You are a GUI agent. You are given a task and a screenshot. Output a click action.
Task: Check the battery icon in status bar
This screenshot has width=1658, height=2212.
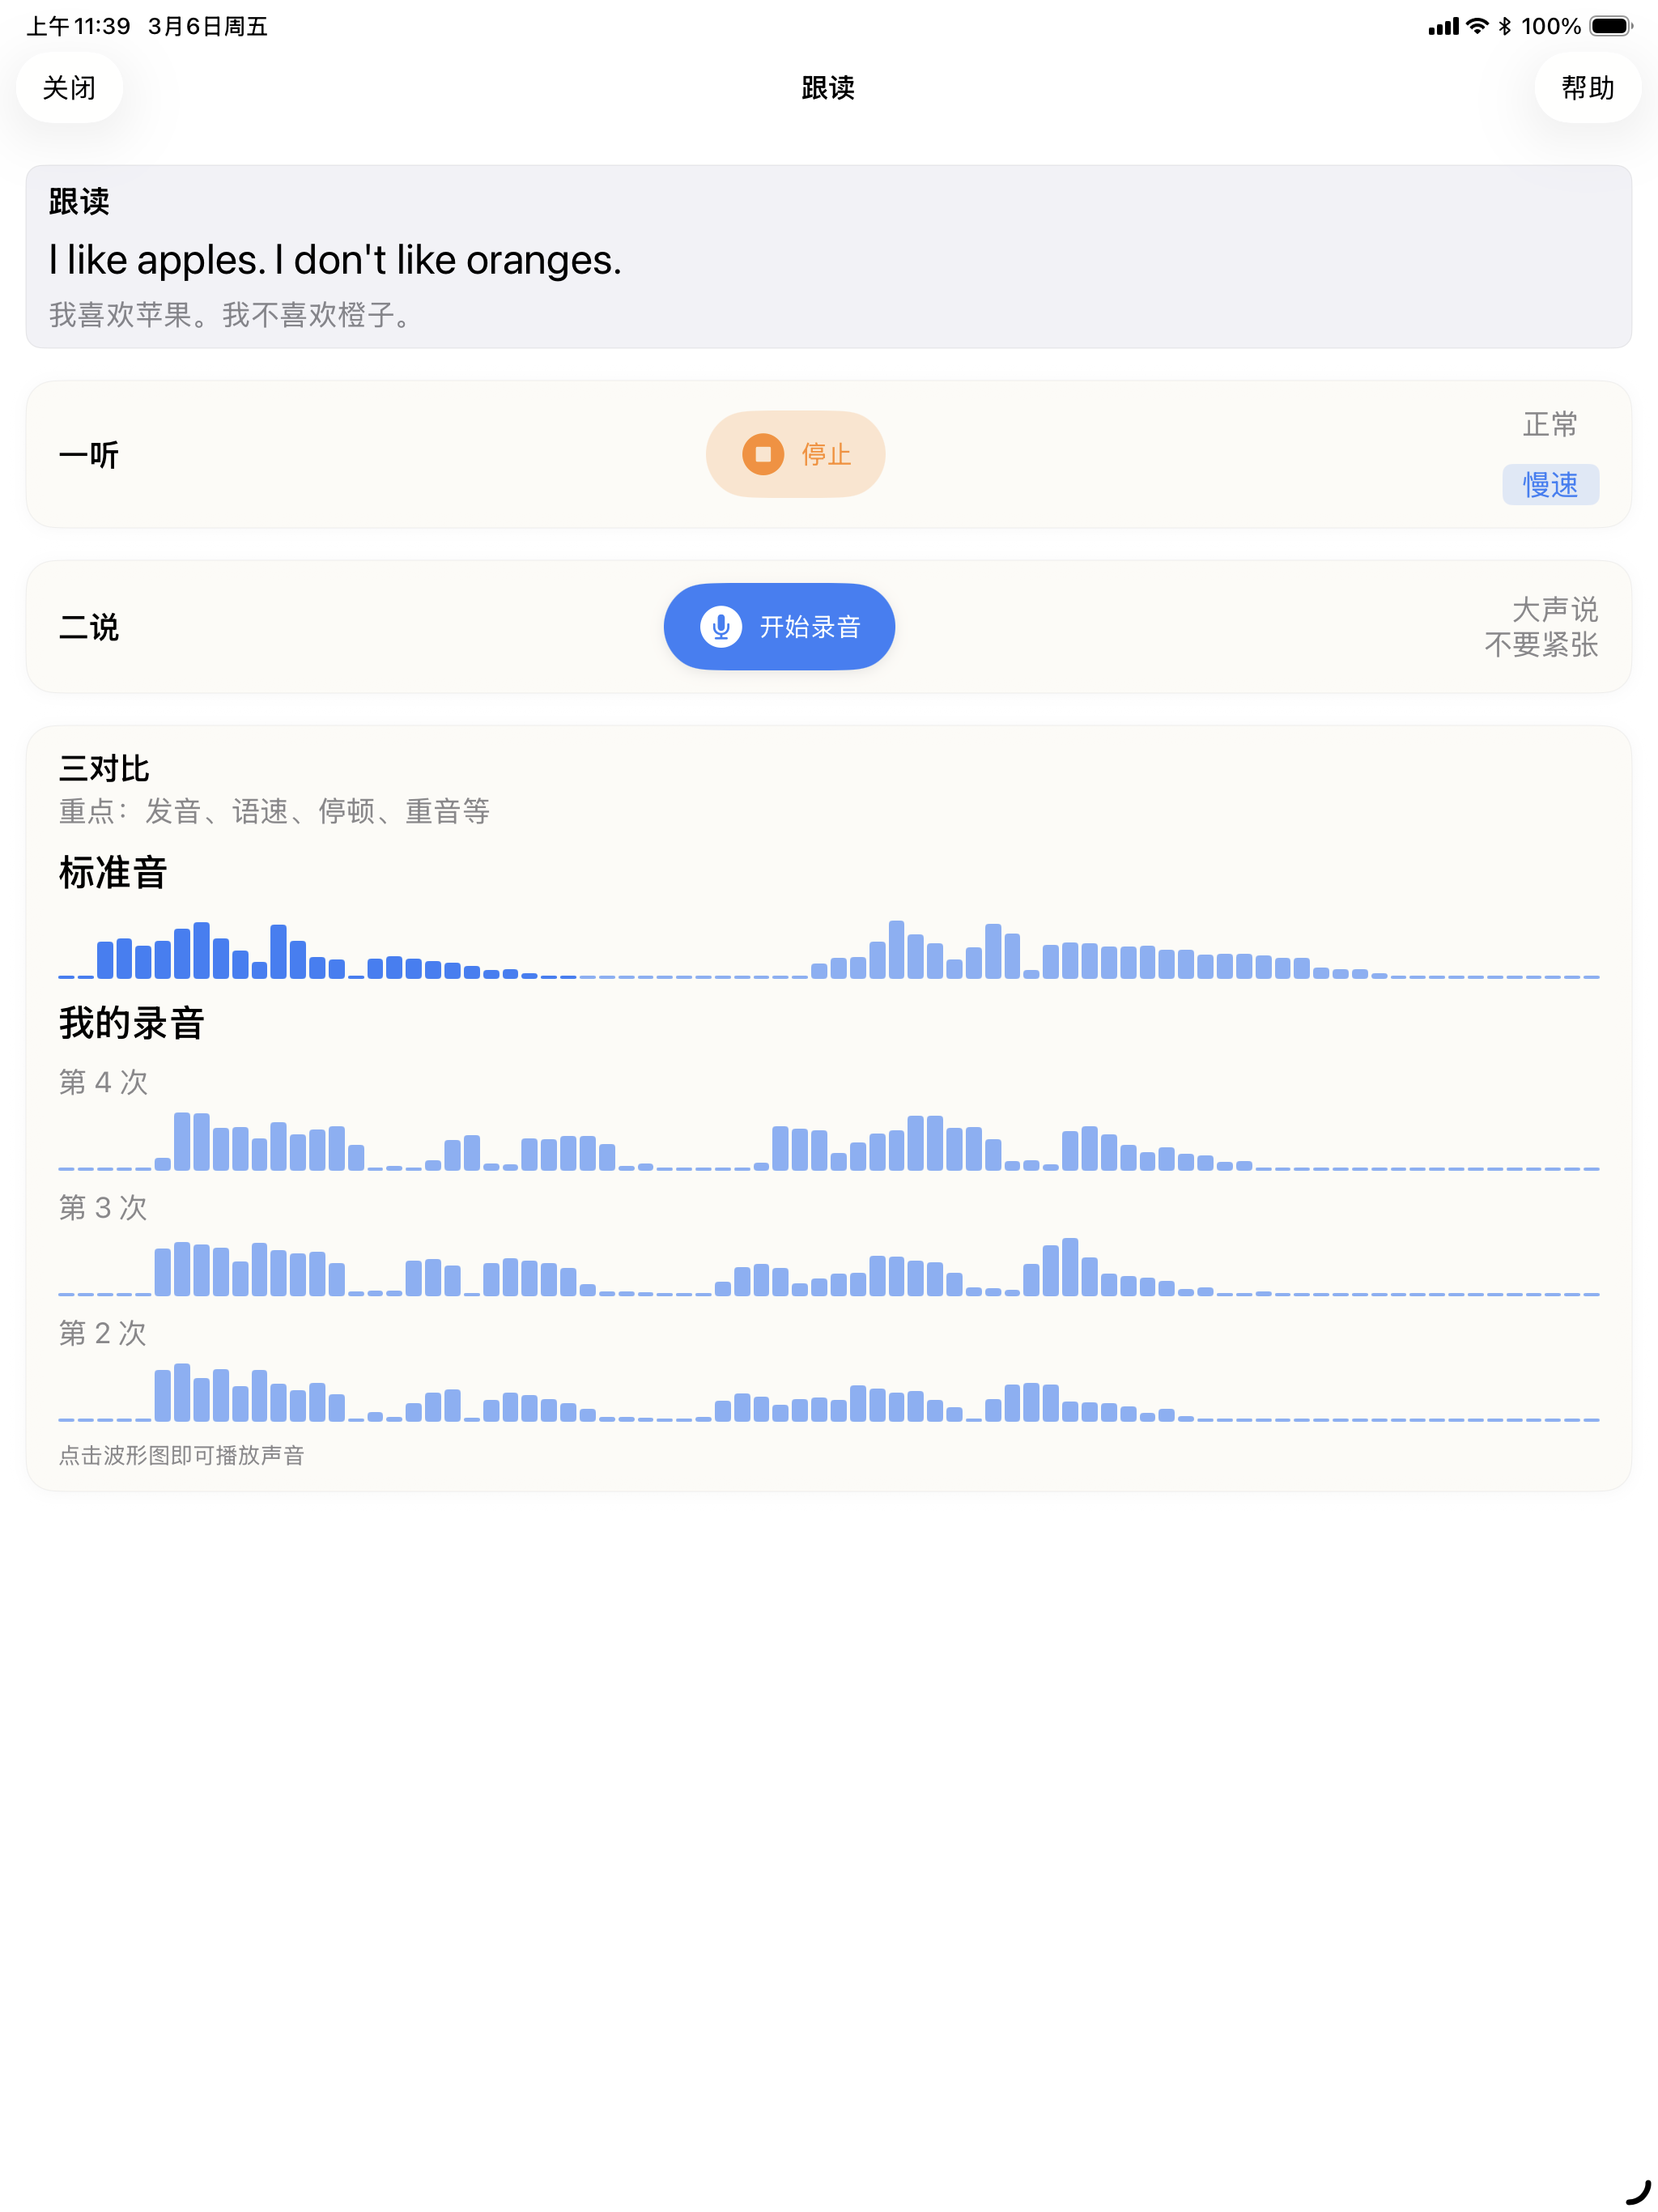(1611, 26)
